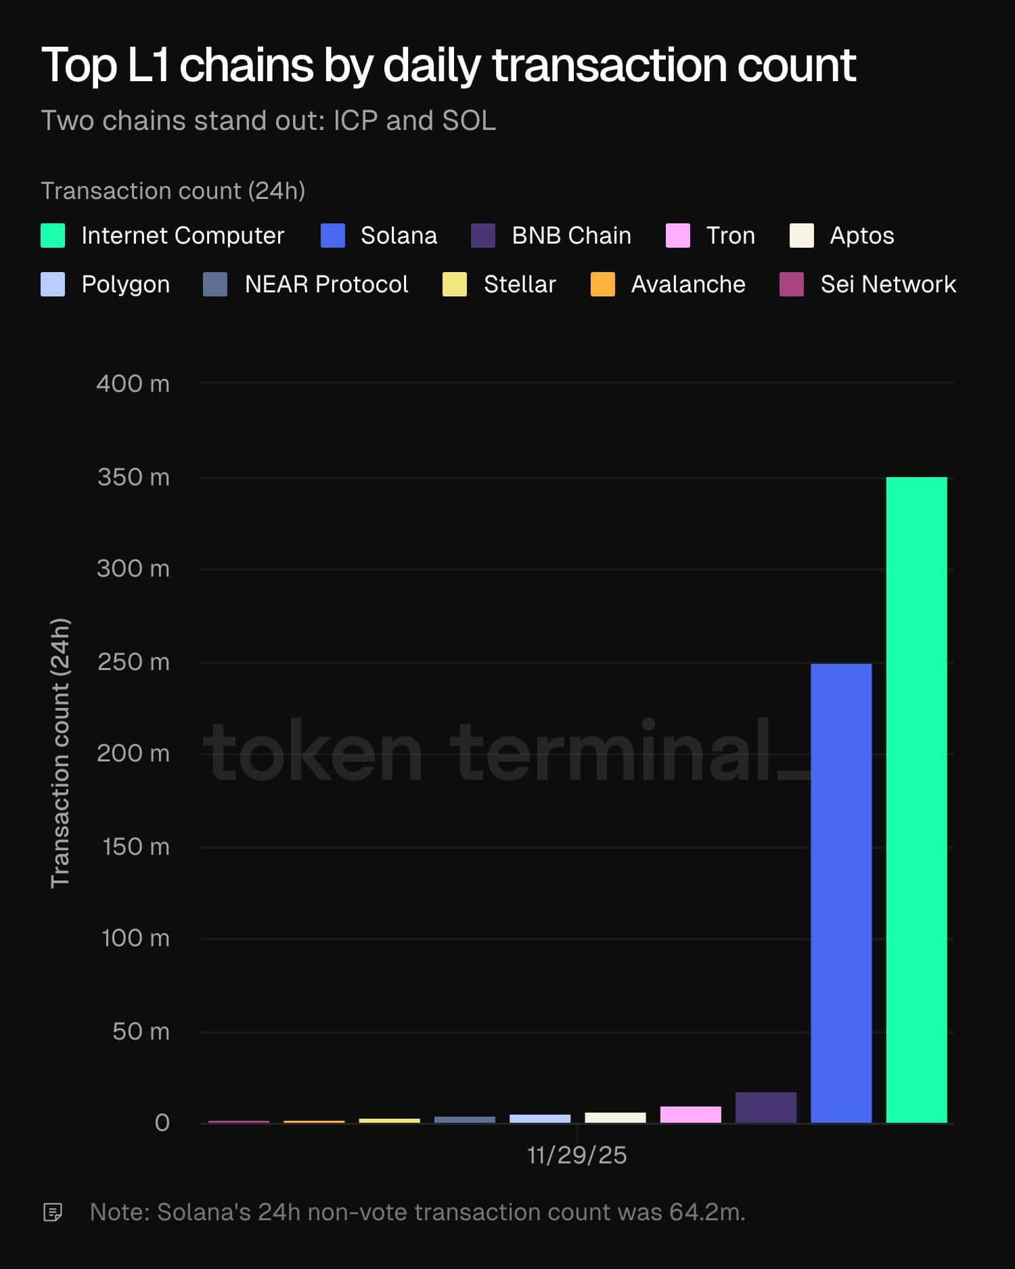
Task: Click the Sei Network legend swatch
Action: point(792,284)
